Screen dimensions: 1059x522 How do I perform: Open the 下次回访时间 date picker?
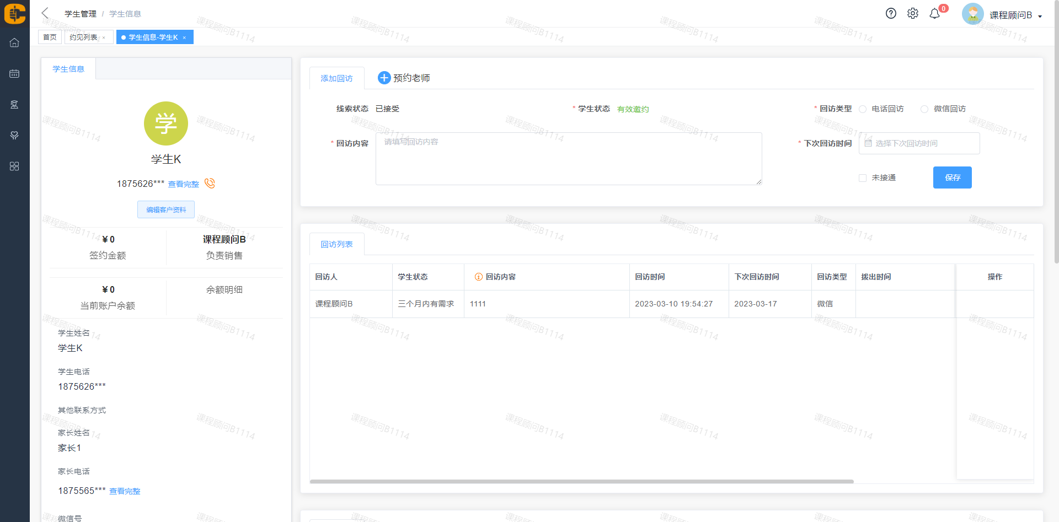pos(919,143)
